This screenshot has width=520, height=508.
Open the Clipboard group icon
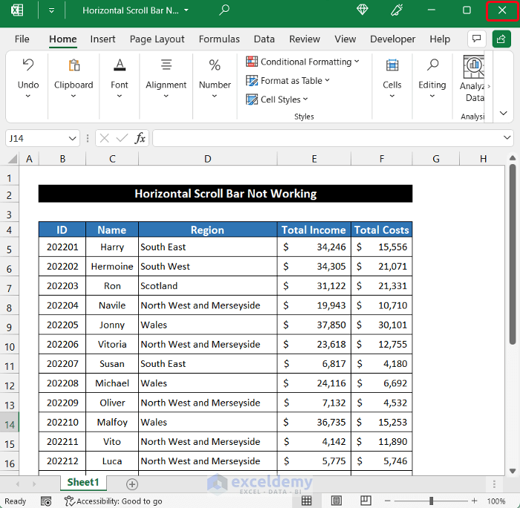click(74, 65)
